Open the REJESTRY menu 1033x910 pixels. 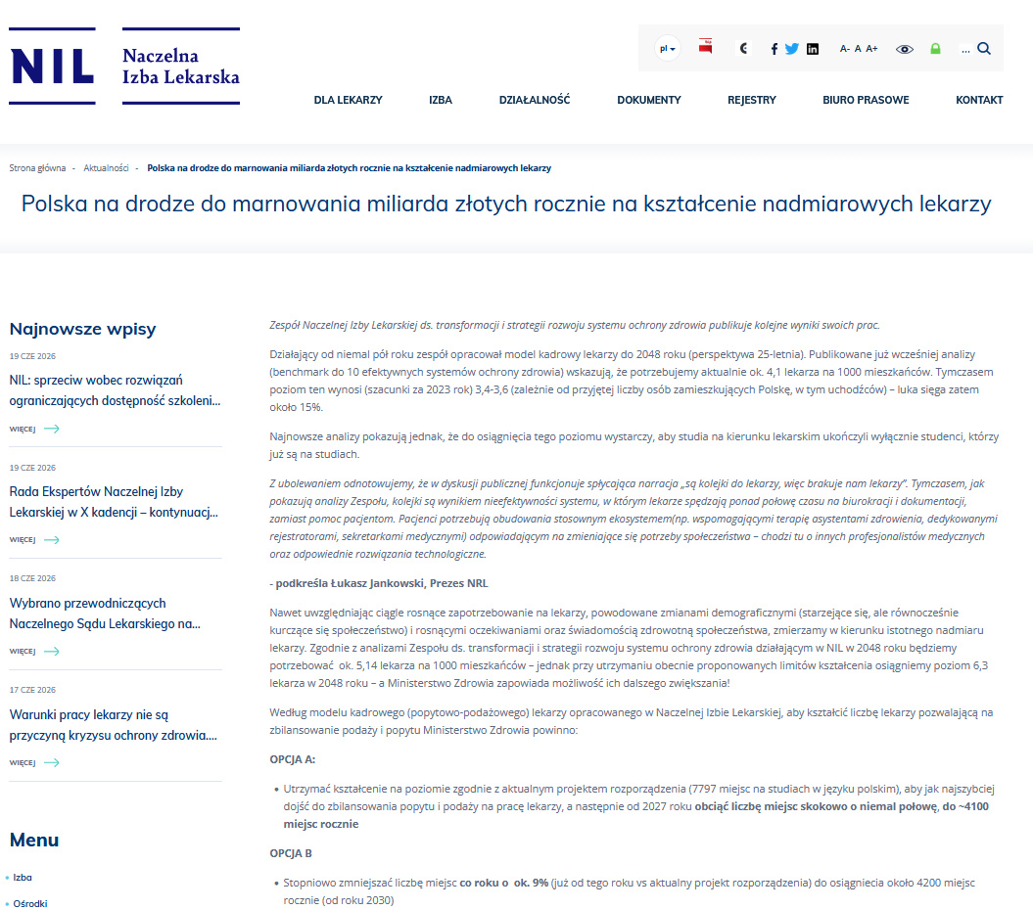[752, 100]
